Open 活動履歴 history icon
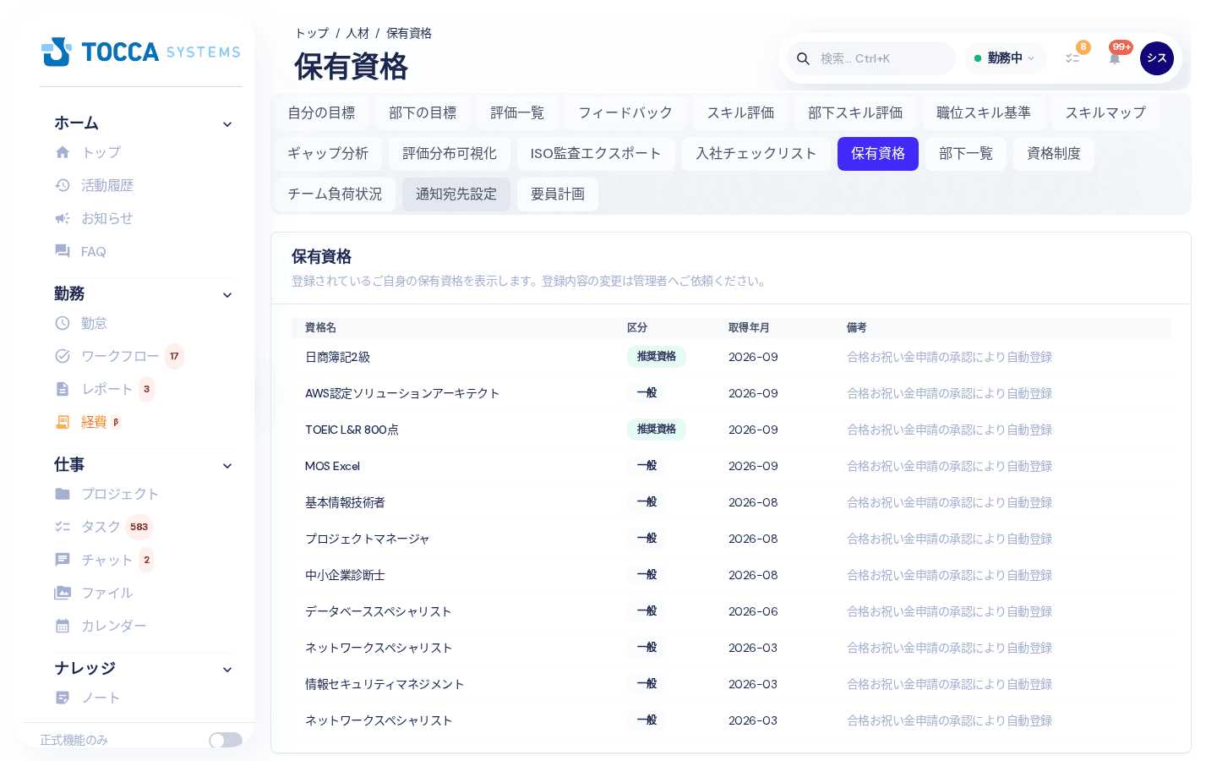The width and height of the screenshot is (1217, 761). [63, 185]
